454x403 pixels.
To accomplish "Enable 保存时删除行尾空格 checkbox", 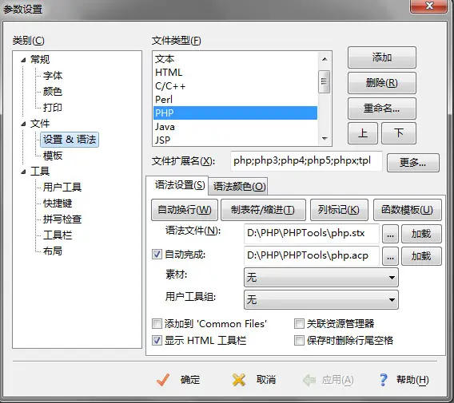I will click(x=299, y=340).
